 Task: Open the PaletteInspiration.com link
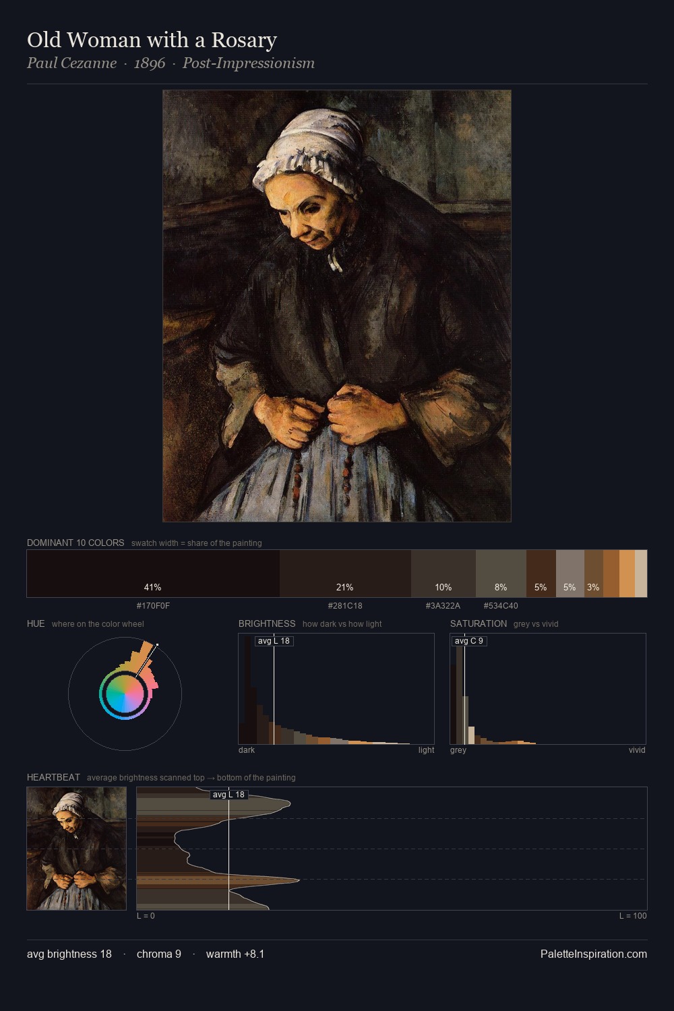tap(594, 954)
